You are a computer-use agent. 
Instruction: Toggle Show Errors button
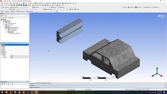(x=48, y=3)
